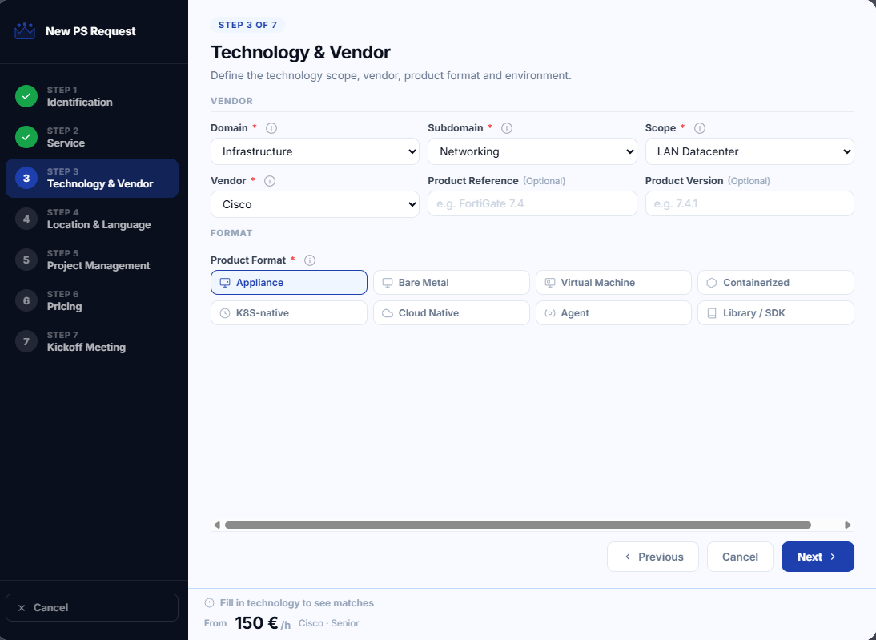Click Cancel next to Previous button
Screen dimensions: 876x640
[740, 557]
